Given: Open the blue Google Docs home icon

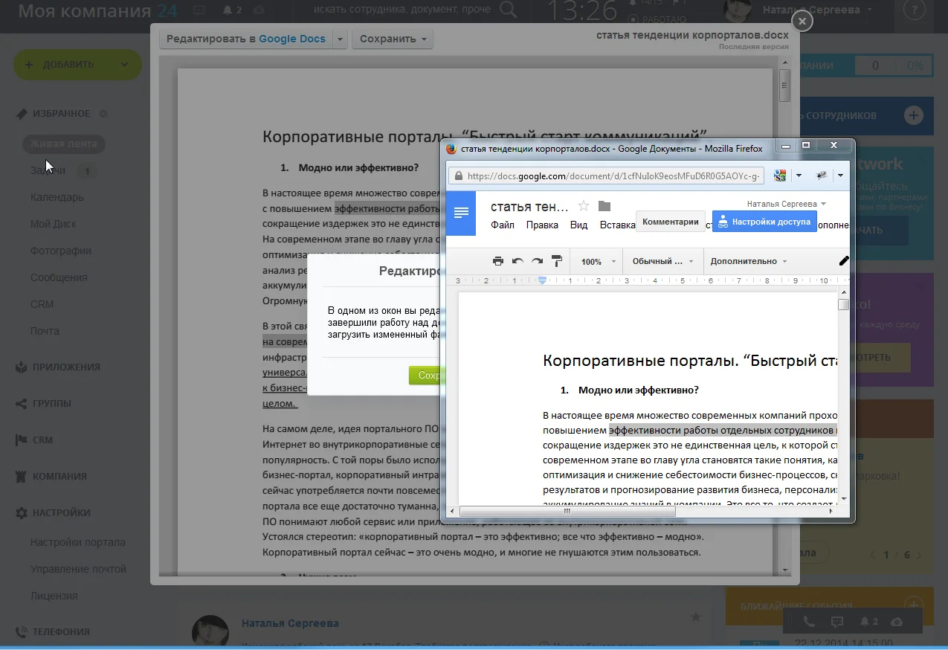Looking at the screenshot, I should [x=461, y=213].
